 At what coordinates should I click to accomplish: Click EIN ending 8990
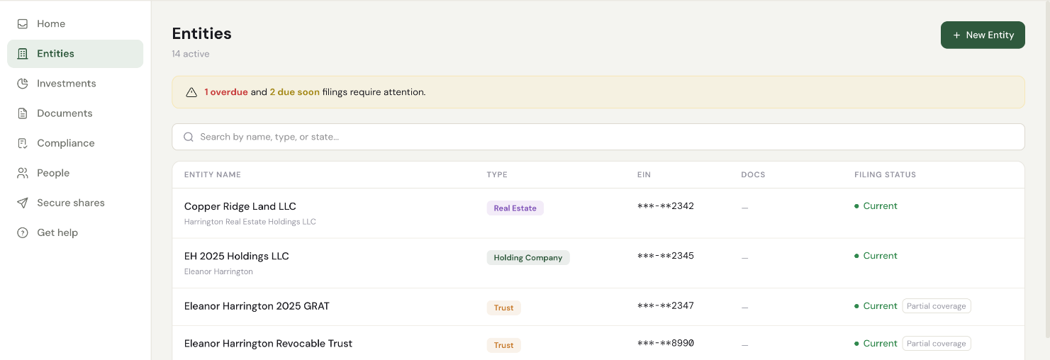666,343
